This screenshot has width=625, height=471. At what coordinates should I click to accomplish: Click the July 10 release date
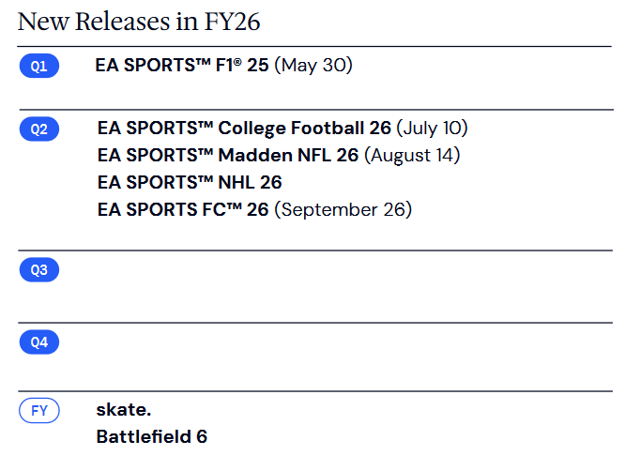click(x=432, y=129)
